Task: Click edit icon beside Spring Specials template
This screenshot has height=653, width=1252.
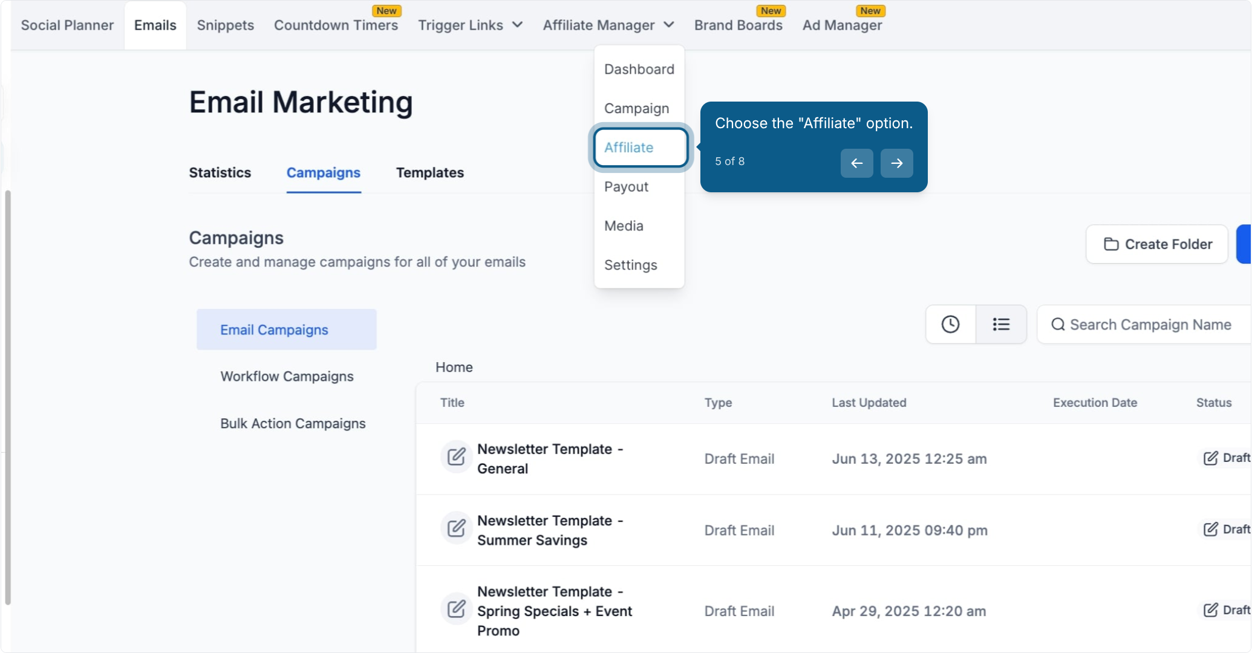Action: click(x=456, y=608)
